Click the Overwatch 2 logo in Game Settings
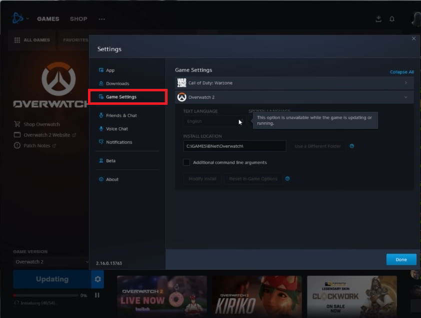The height and width of the screenshot is (318, 421). coord(182,97)
